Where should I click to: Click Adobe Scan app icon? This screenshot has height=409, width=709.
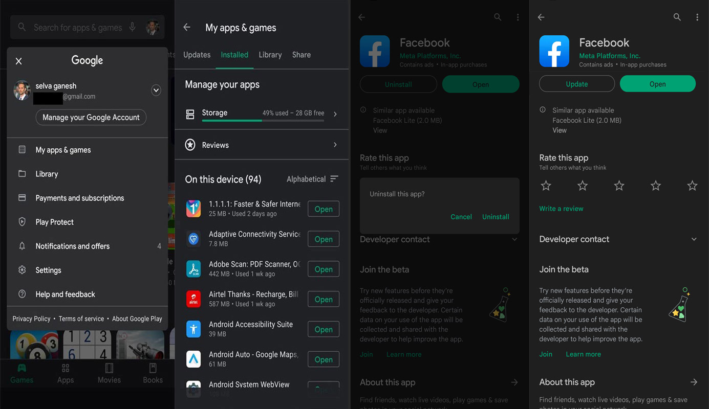pyautogui.click(x=194, y=269)
